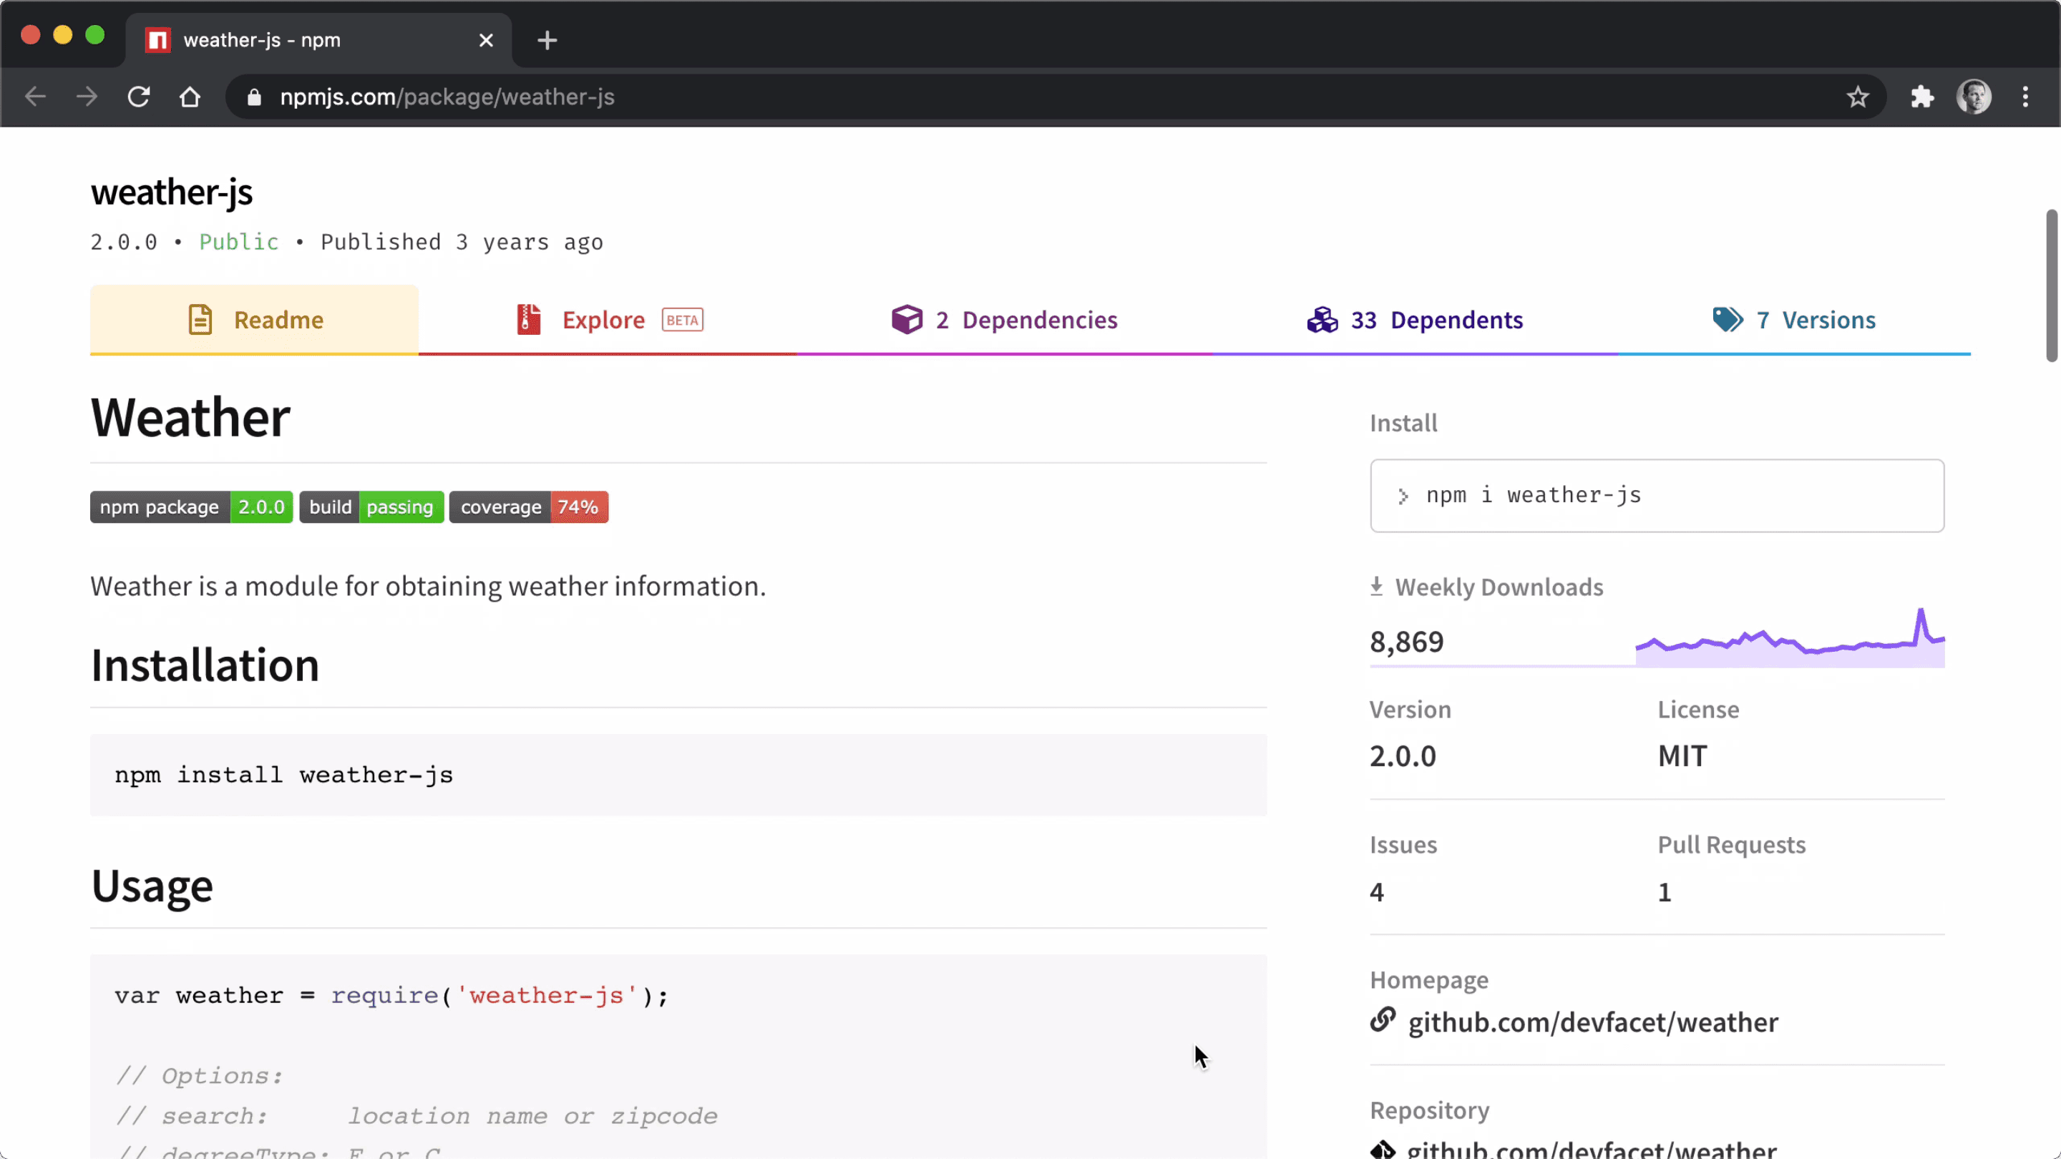The height and width of the screenshot is (1159, 2061).
Task: Go to the browser home page
Action: click(x=190, y=97)
